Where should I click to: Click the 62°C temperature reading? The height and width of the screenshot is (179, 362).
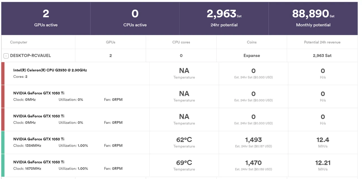[x=184, y=140]
